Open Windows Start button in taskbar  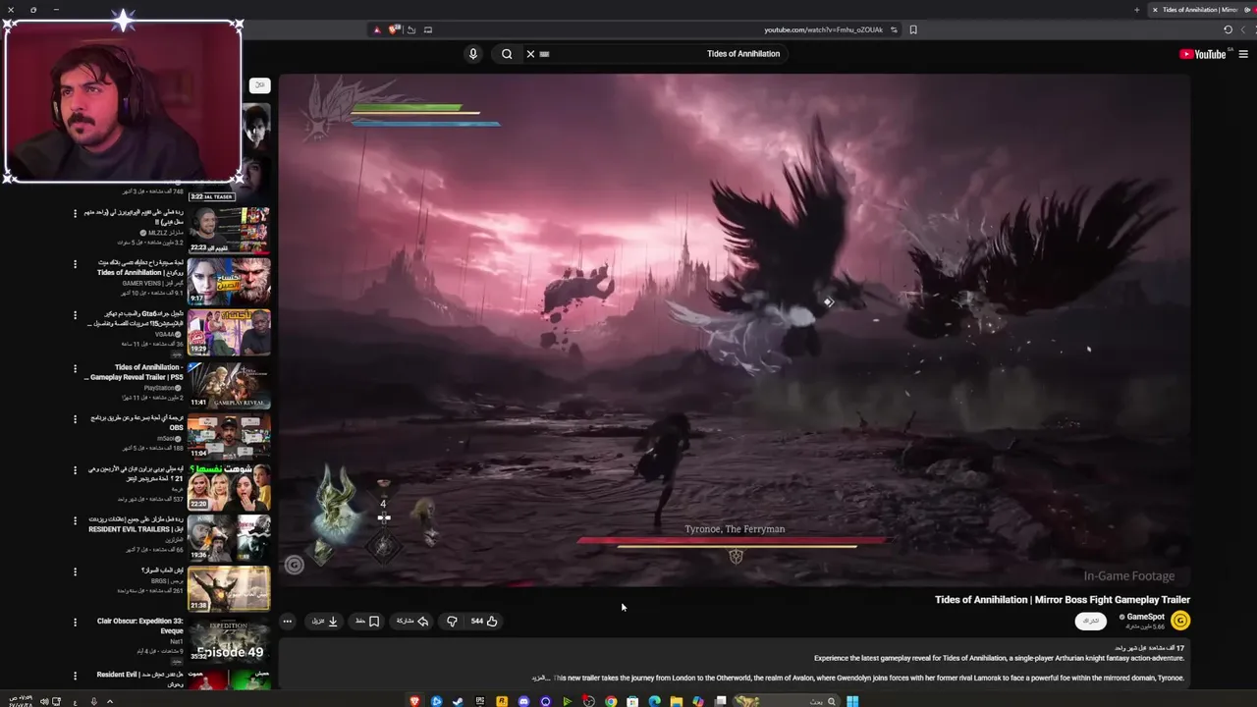click(x=852, y=701)
